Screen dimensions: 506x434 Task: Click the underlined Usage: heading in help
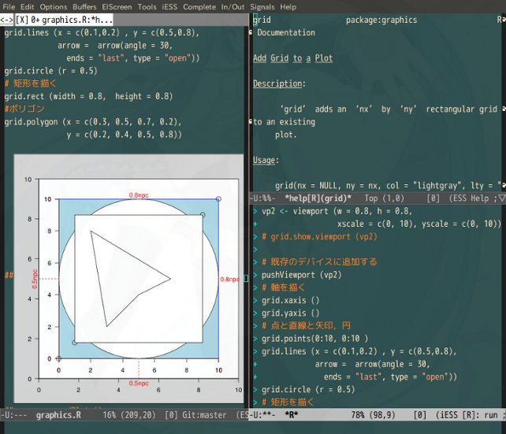(x=266, y=160)
